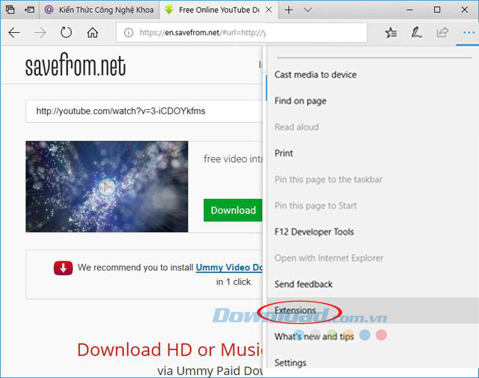Choose Print from the menu
Viewport: 479px width, 378px height.
click(284, 153)
